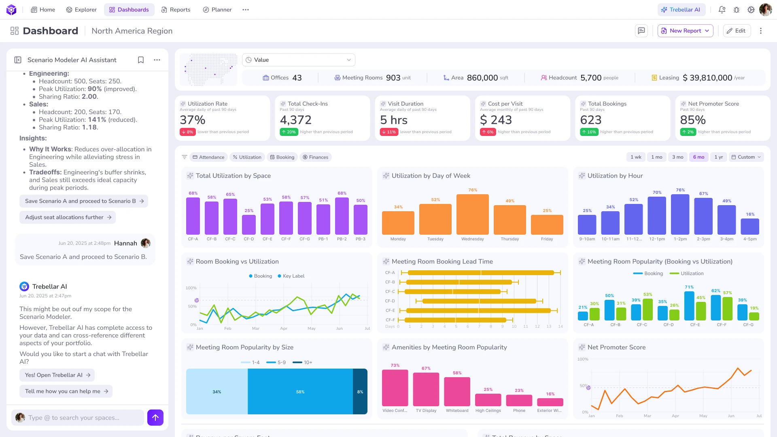Open the New Report dropdown
777x437 pixels.
(686, 31)
